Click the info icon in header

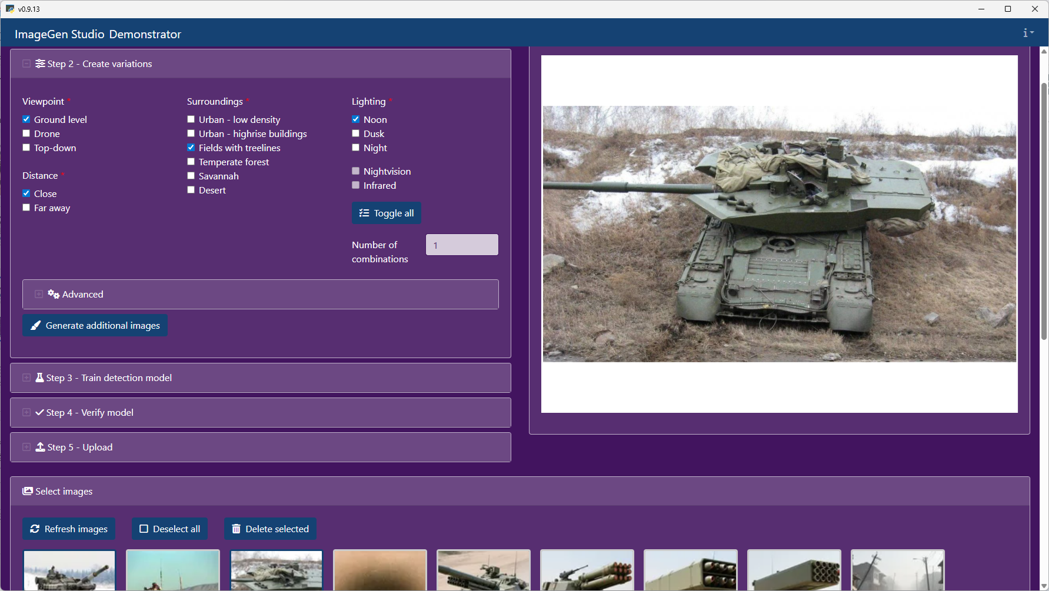click(1026, 33)
